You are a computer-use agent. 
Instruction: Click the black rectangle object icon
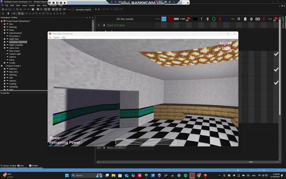click(195, 19)
